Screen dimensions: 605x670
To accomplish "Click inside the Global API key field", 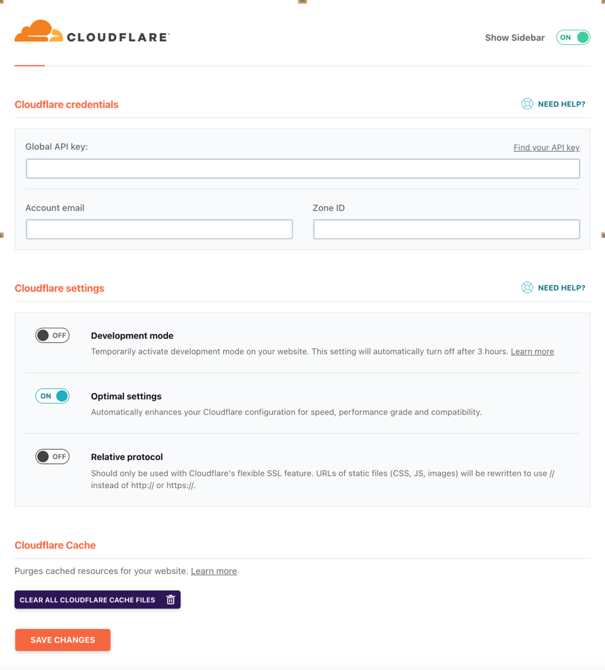I will click(303, 168).
